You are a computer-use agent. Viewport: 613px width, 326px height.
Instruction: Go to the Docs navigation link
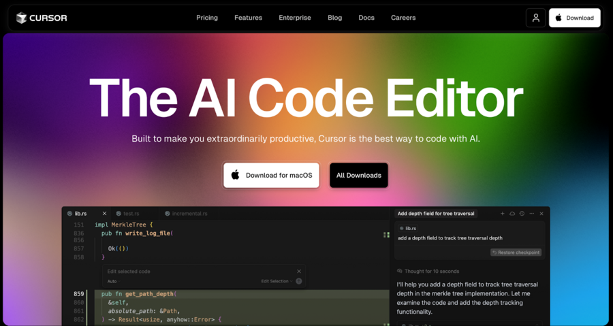pos(366,18)
